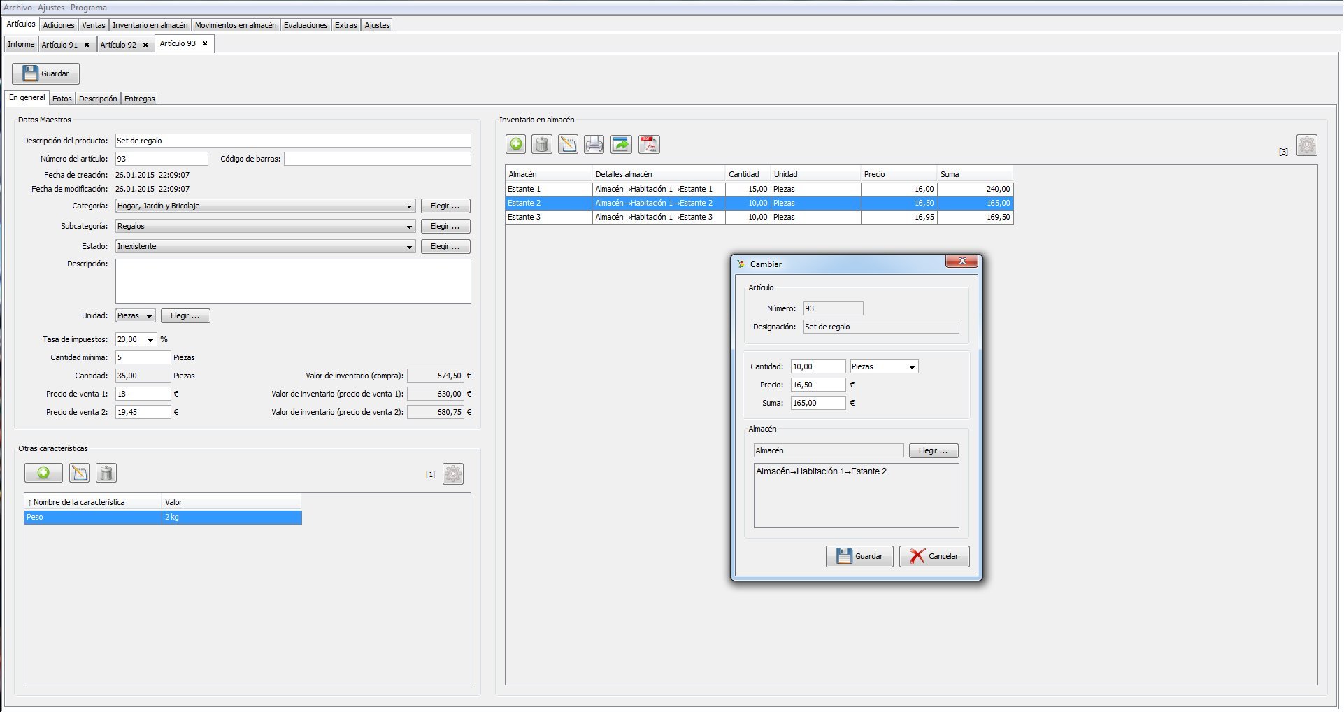
Task: Switch to the Ventas tab
Action: pyautogui.click(x=93, y=25)
